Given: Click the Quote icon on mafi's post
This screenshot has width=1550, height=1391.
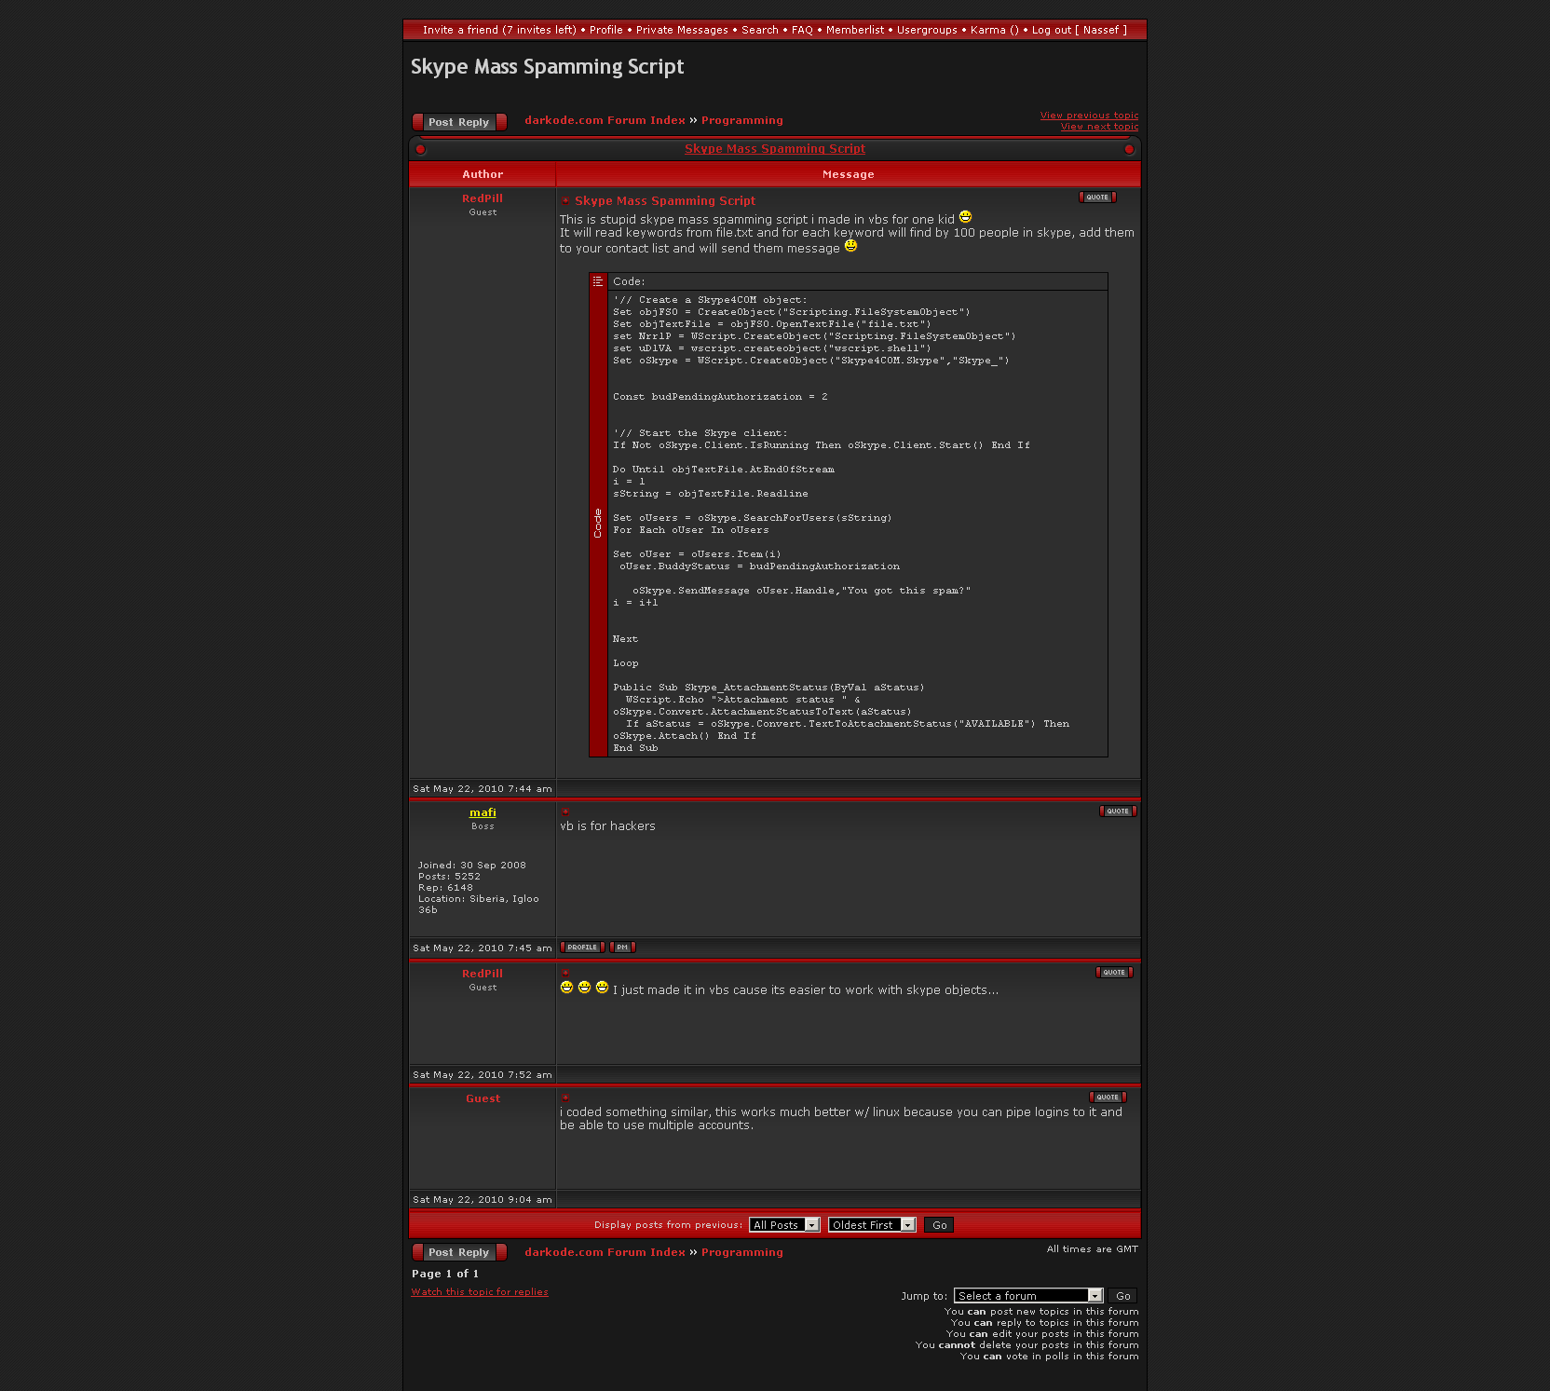Looking at the screenshot, I should tap(1117, 811).
